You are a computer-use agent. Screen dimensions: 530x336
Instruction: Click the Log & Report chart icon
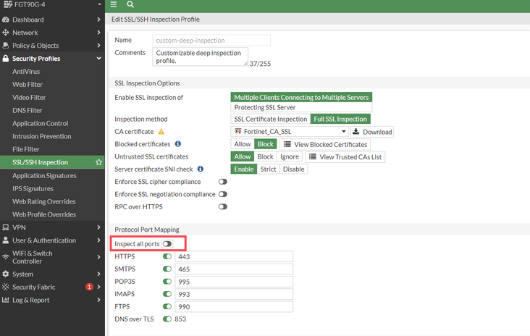pyautogui.click(x=5, y=300)
